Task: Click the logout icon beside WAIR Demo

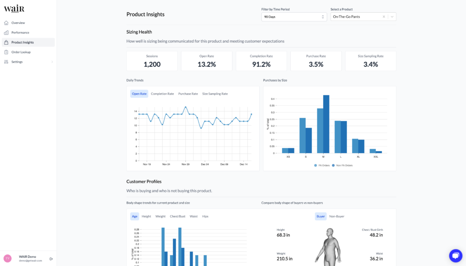Action: 51,259
